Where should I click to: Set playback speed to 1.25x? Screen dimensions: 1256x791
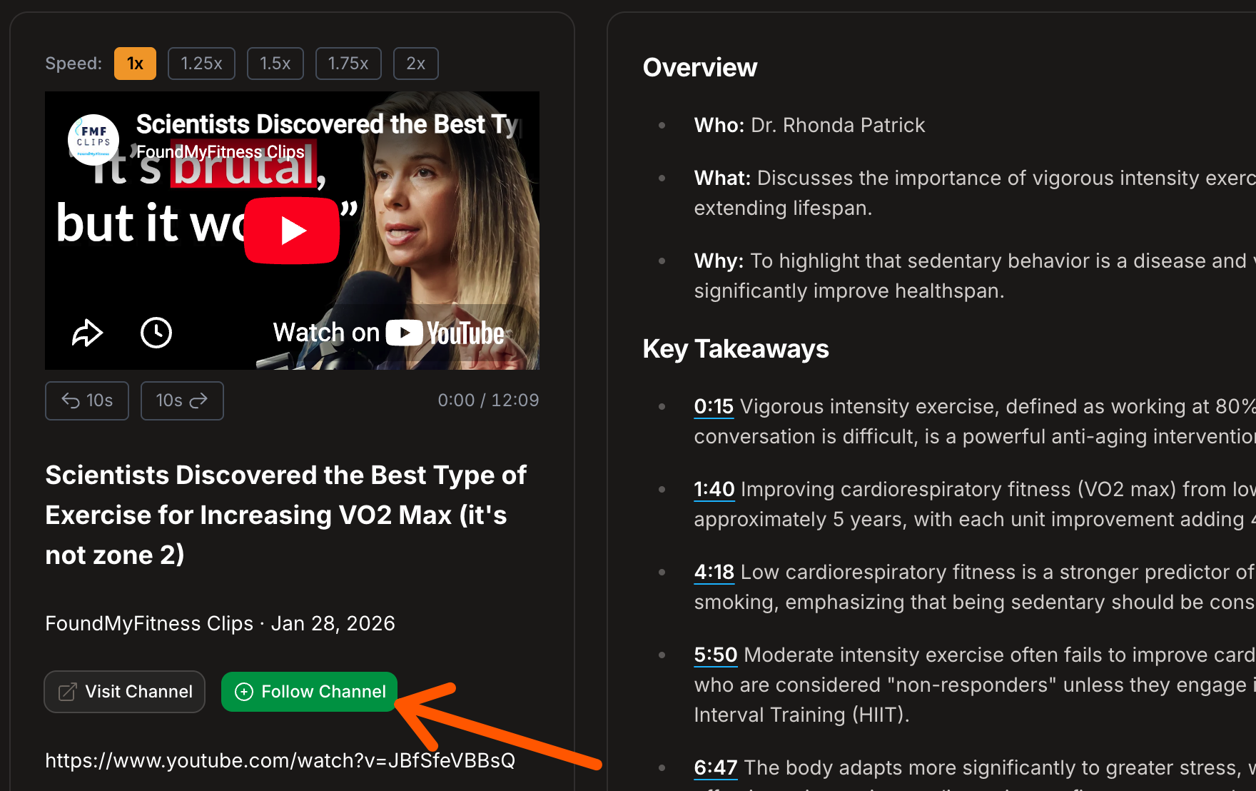pyautogui.click(x=201, y=64)
